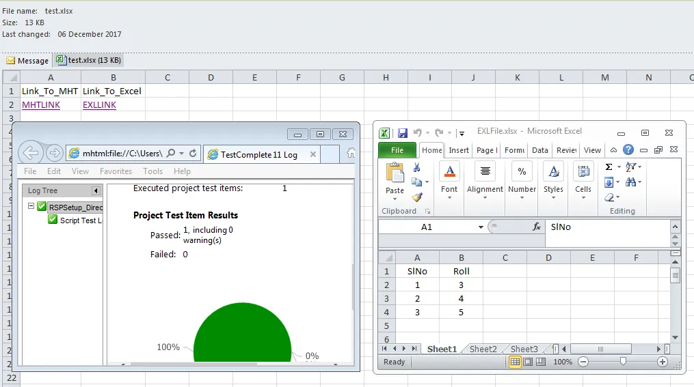694x387 pixels.
Task: Select the Insert ribbon tab
Action: (x=459, y=150)
